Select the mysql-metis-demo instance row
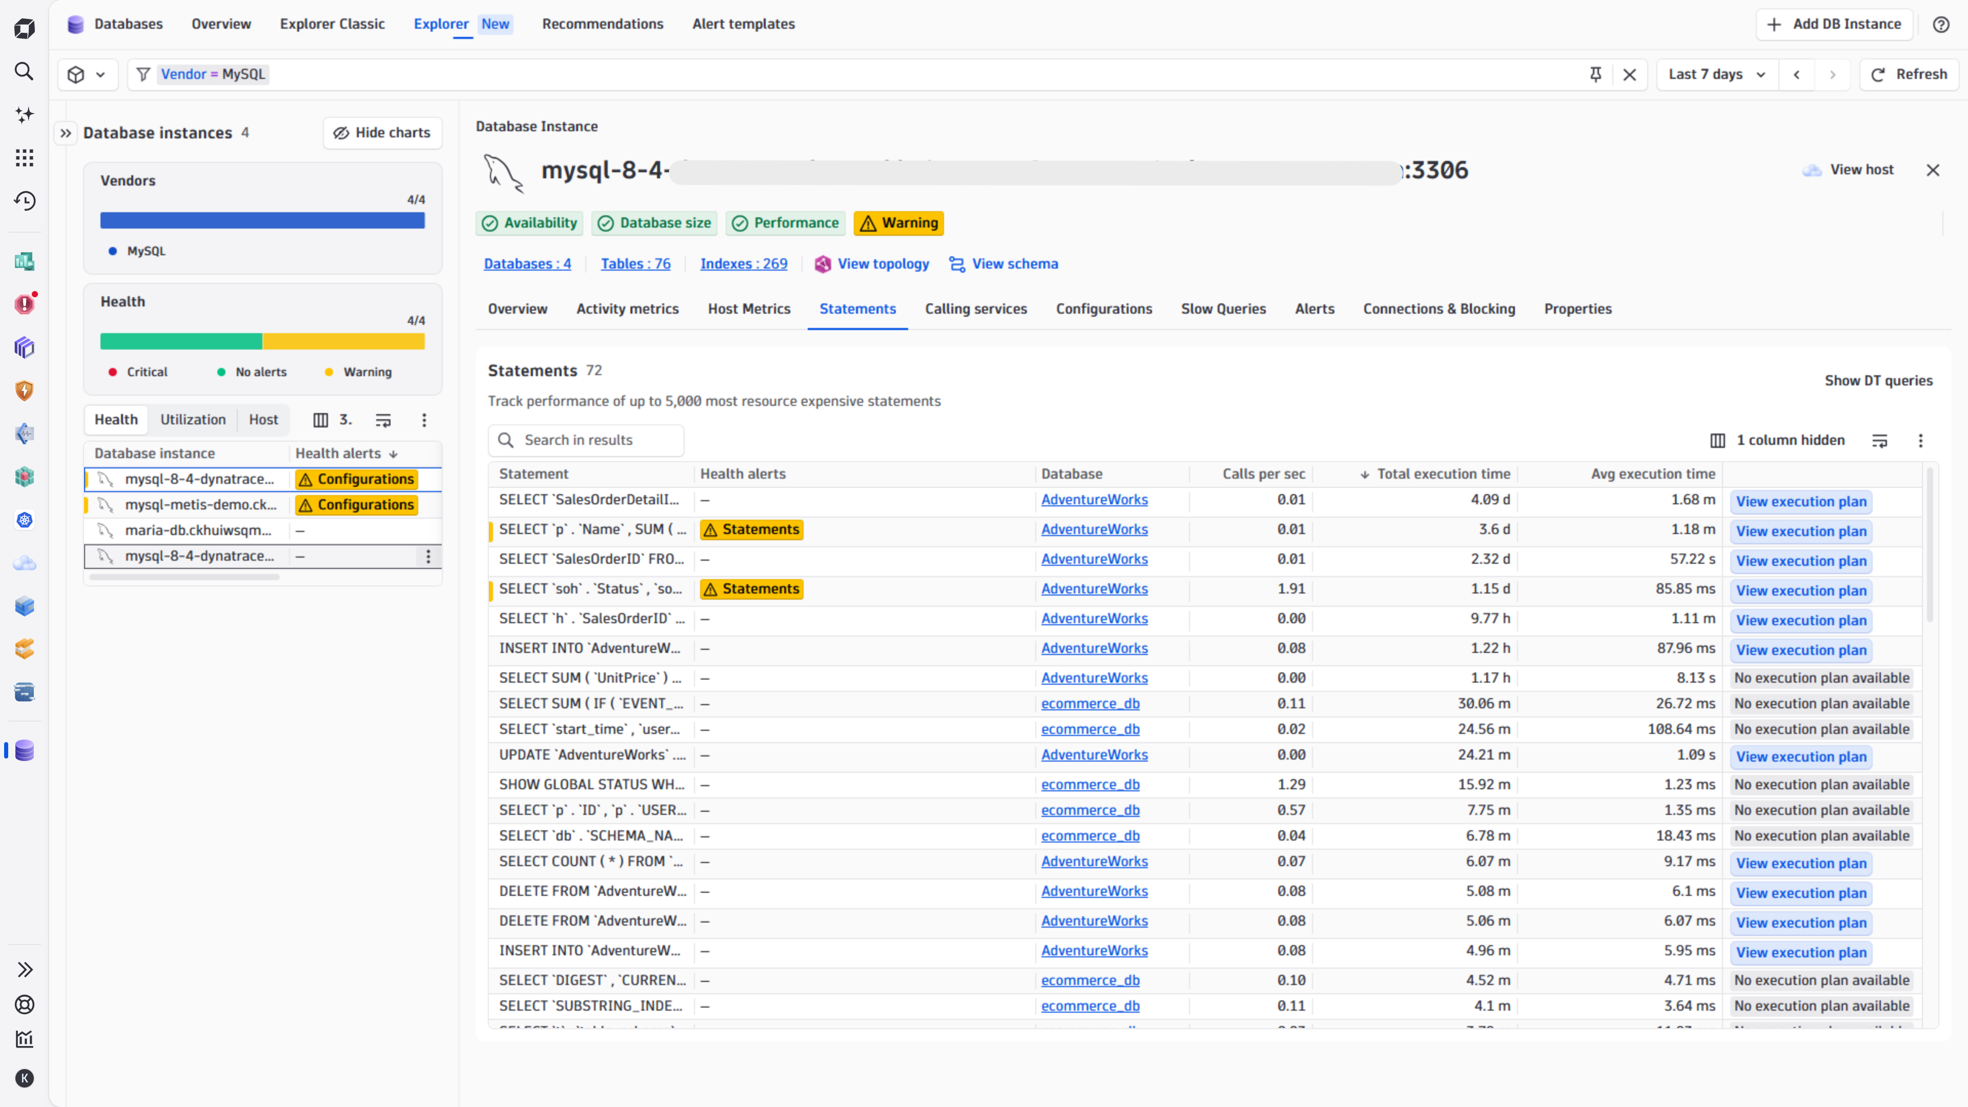Screen dimensions: 1968x1107 coord(262,505)
